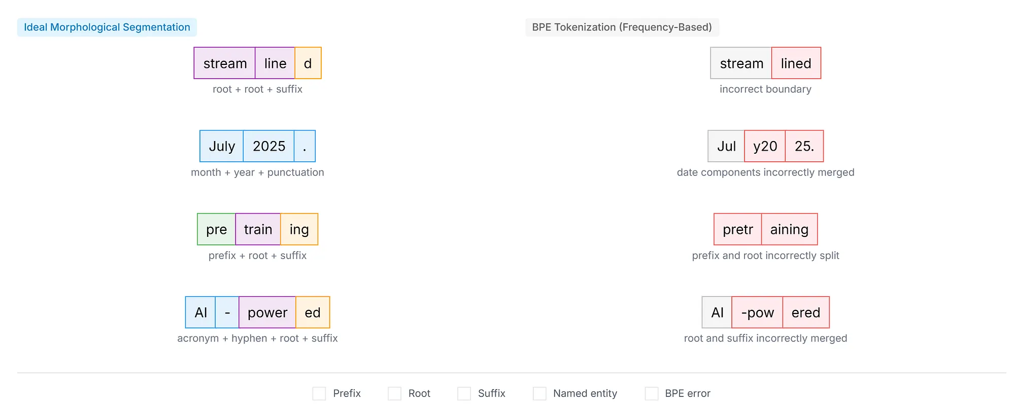Enable the Named entity legend checkbox
The image size is (1015, 418).
539,394
